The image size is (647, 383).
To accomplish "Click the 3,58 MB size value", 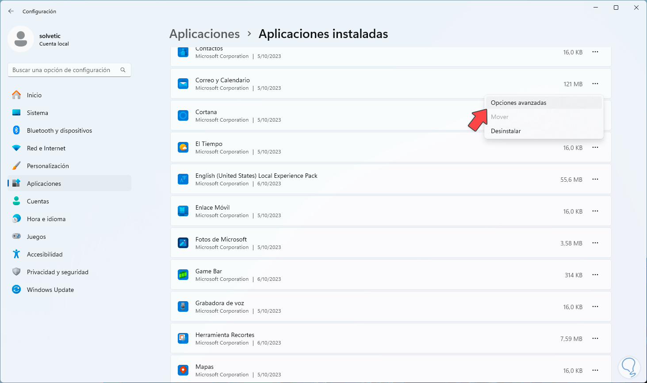I will point(571,243).
